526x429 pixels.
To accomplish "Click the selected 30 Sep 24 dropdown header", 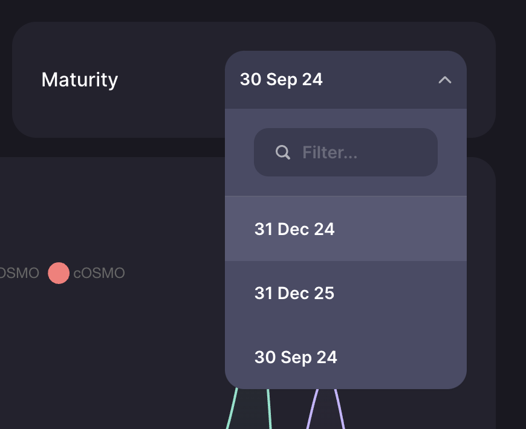I will pos(345,80).
